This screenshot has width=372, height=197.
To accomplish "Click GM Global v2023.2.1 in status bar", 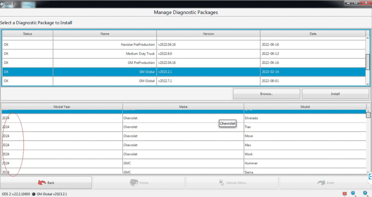I will tap(52, 194).
